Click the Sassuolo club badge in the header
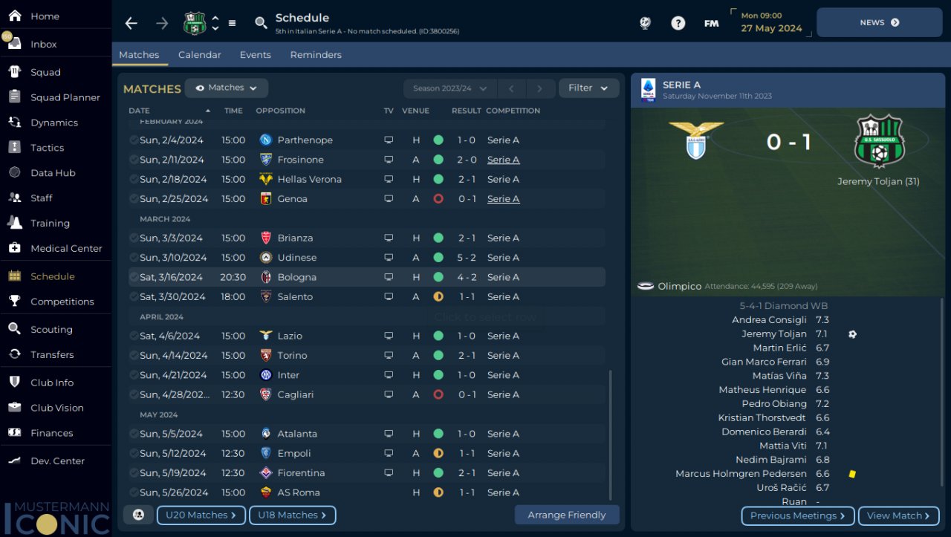This screenshot has width=951, height=537. click(x=195, y=23)
